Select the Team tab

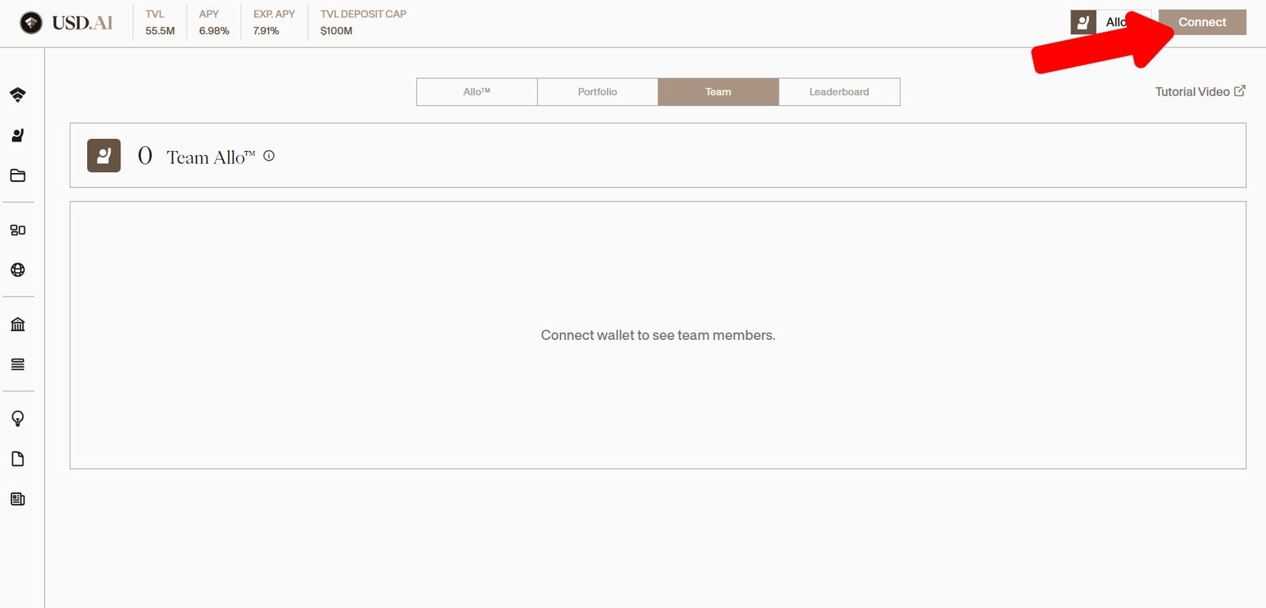coord(718,92)
